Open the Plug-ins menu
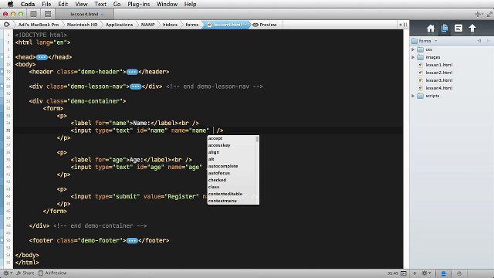The height and width of the screenshot is (278, 494). [139, 4]
